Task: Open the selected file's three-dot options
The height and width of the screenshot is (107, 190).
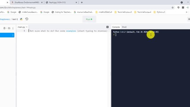Action: click(13, 35)
